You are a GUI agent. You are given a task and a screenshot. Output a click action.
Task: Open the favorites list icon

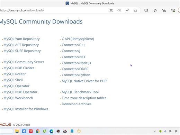155,10
